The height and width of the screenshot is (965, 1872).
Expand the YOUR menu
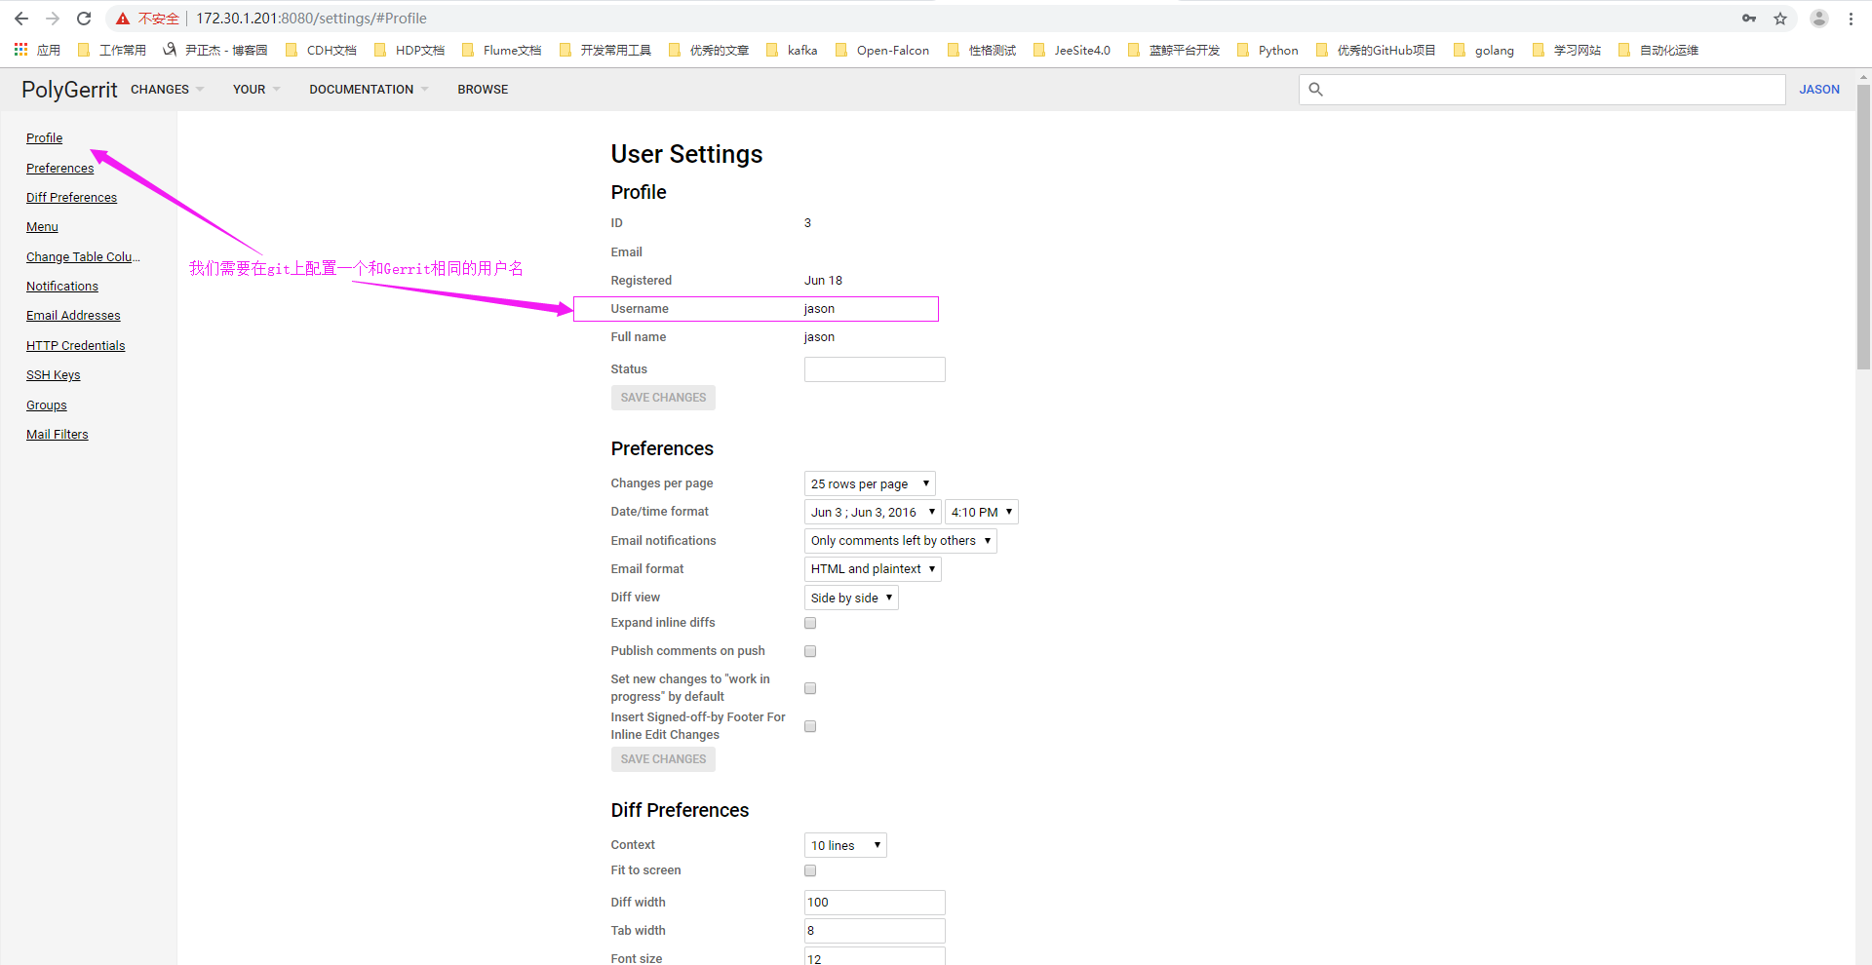(256, 90)
